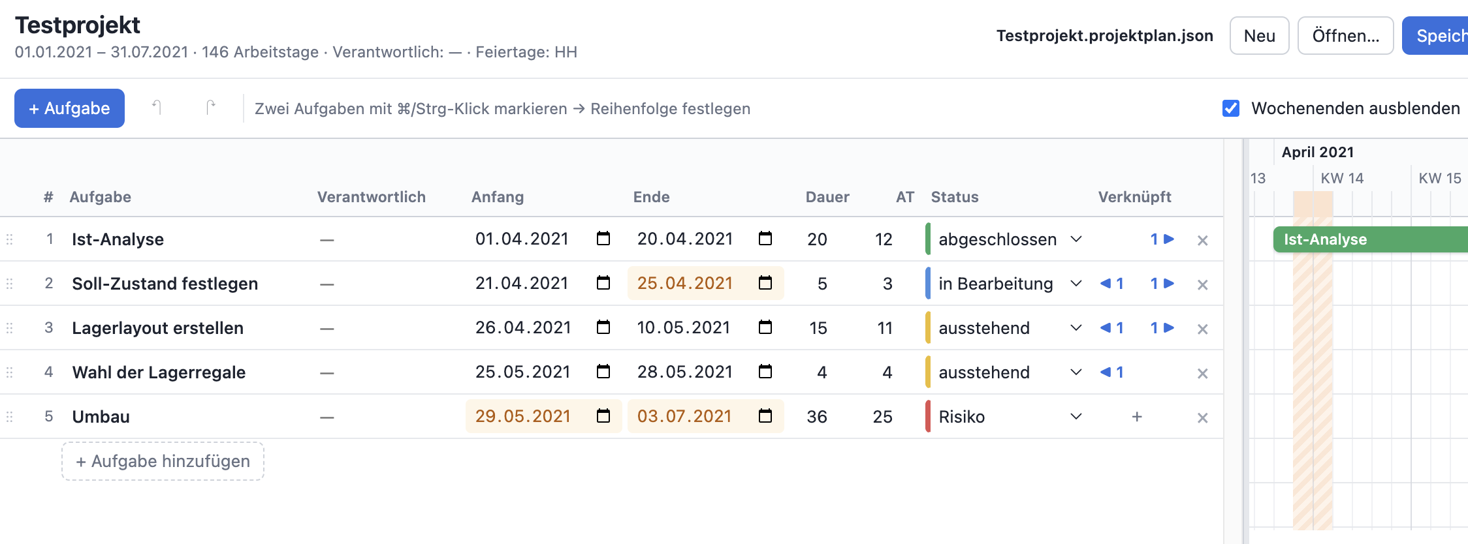Click successor link arrow of Lagerlayout erstellen
This screenshot has width=1468, height=544.
point(1162,328)
